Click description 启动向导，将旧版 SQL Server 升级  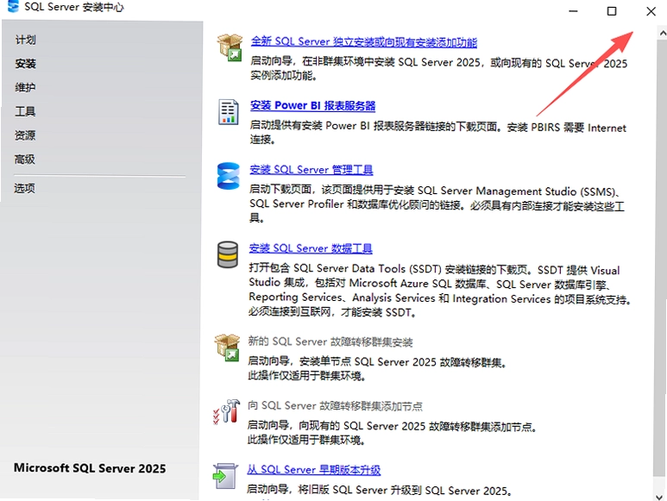tap(380, 490)
